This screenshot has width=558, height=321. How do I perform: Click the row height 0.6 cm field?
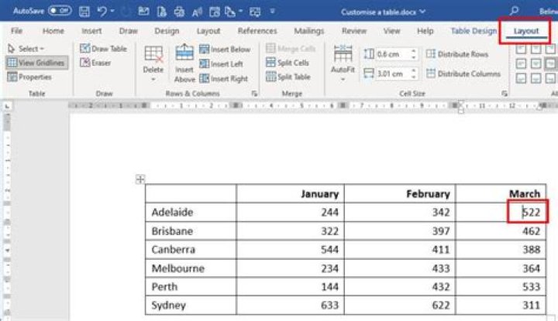point(393,54)
